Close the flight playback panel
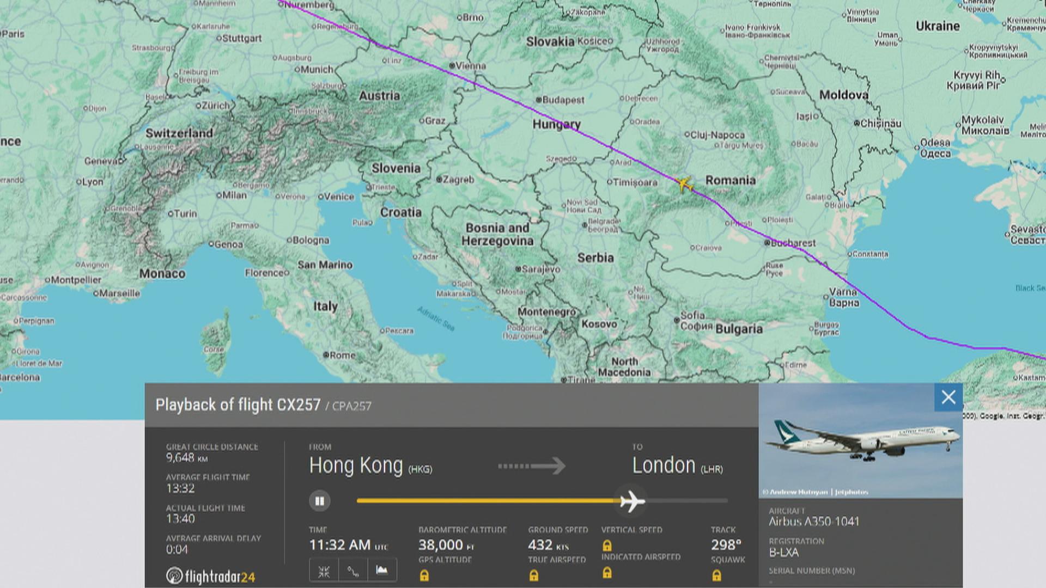 (x=948, y=397)
